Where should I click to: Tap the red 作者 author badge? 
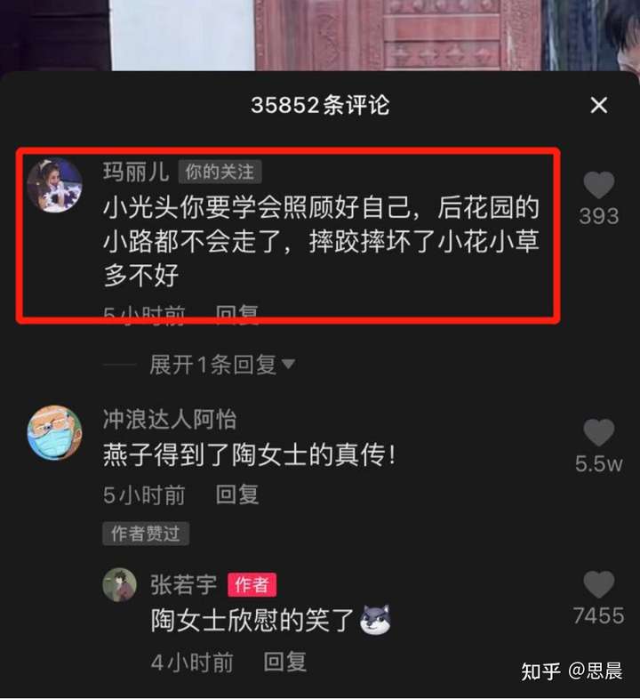coord(252,584)
